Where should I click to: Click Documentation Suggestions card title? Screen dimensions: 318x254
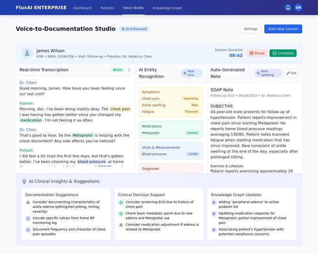coord(52,195)
